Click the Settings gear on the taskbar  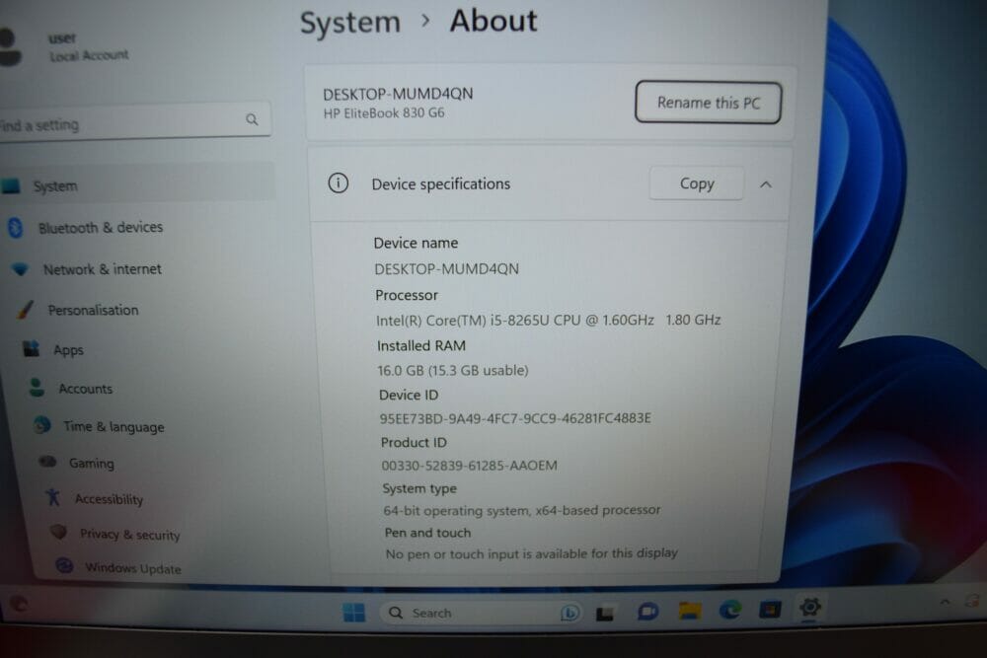point(810,607)
